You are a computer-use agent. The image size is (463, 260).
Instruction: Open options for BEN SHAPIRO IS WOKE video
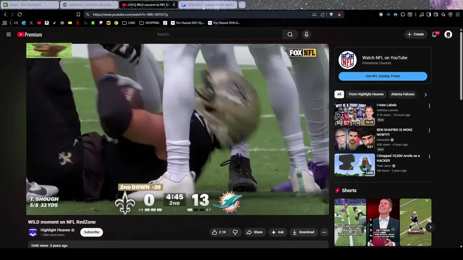click(x=429, y=130)
